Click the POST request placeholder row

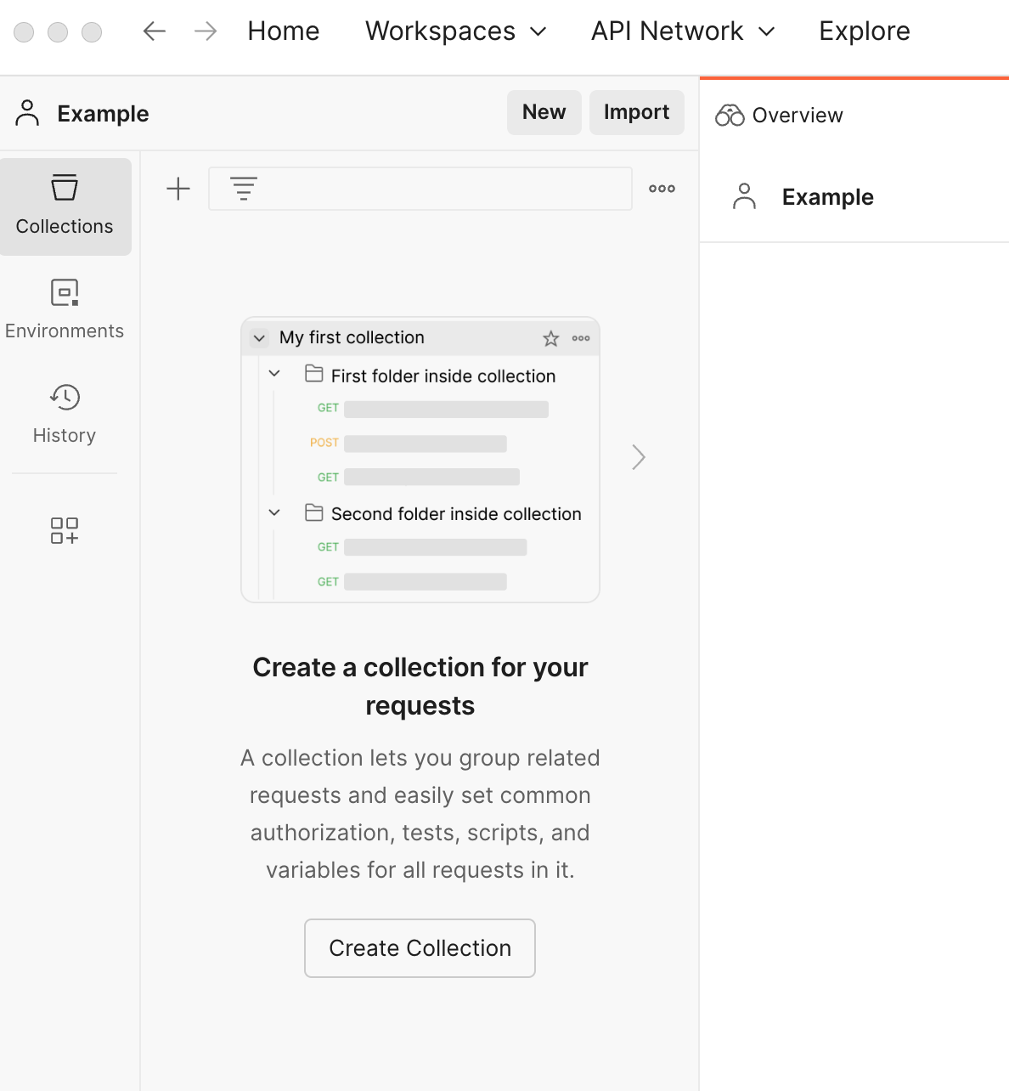409,443
